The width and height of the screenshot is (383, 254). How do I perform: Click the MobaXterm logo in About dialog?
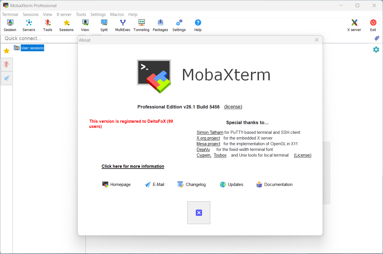(x=154, y=76)
